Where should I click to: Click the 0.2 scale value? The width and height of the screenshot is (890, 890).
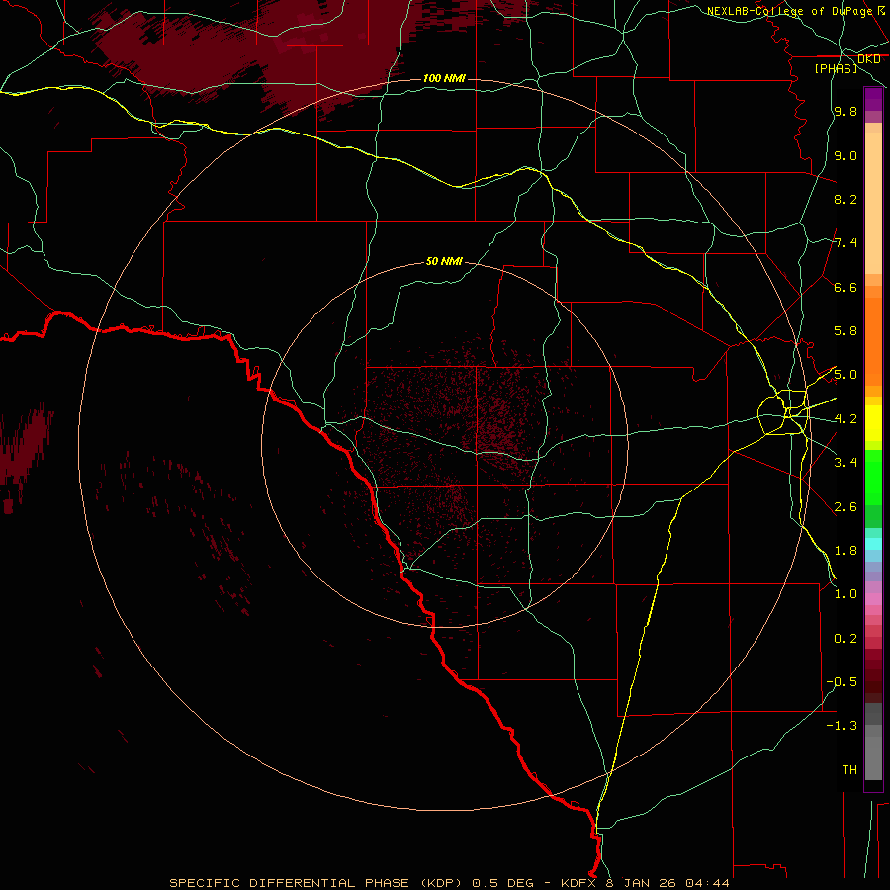point(845,639)
